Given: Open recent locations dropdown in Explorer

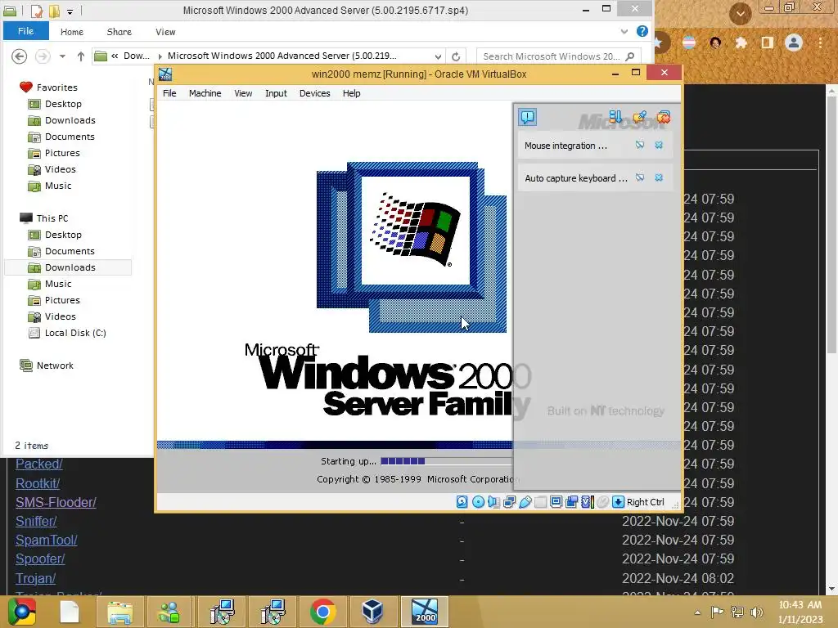Looking at the screenshot, I should pyautogui.click(x=62, y=56).
